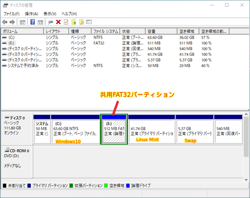Select the volume row with 540 MB capacity
The width and height of the screenshot is (250, 198).
(x=115, y=48)
